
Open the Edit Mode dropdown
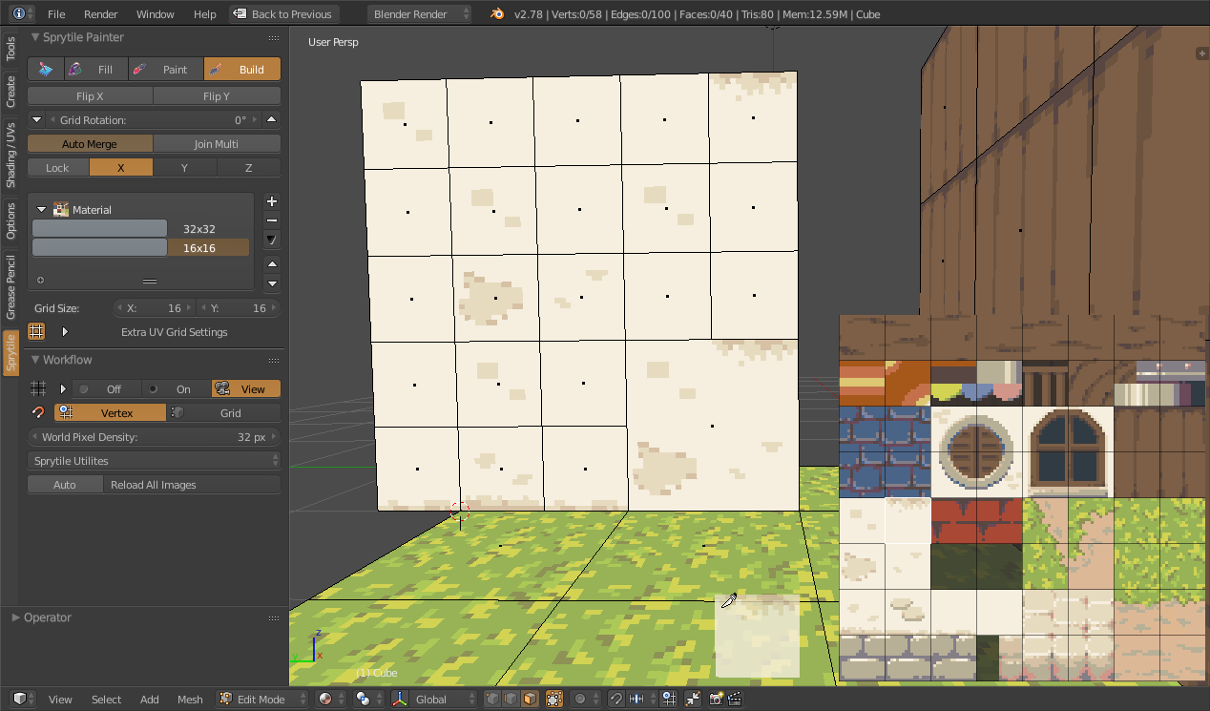pyautogui.click(x=262, y=699)
